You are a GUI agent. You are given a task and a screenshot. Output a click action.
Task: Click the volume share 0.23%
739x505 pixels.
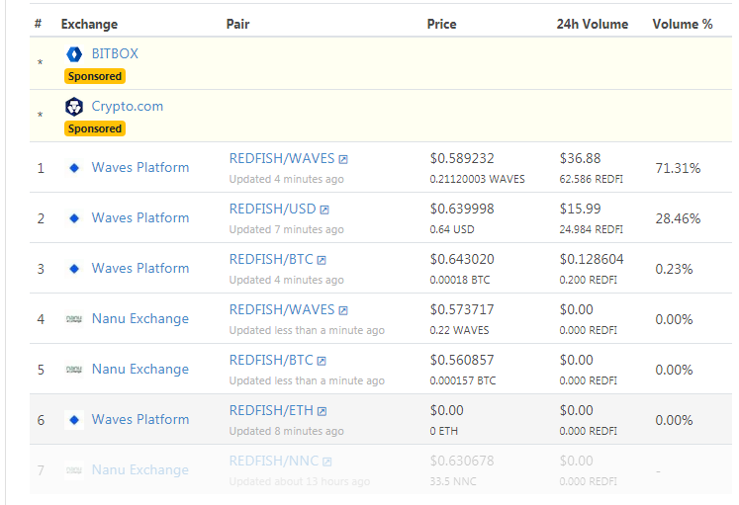(x=674, y=269)
